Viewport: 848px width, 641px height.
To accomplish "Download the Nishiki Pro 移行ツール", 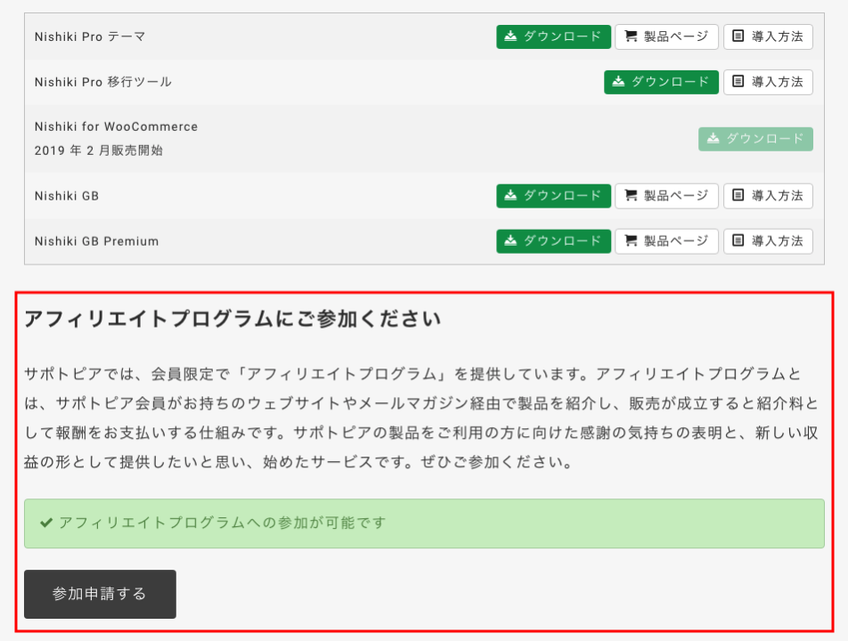I will point(661,82).
